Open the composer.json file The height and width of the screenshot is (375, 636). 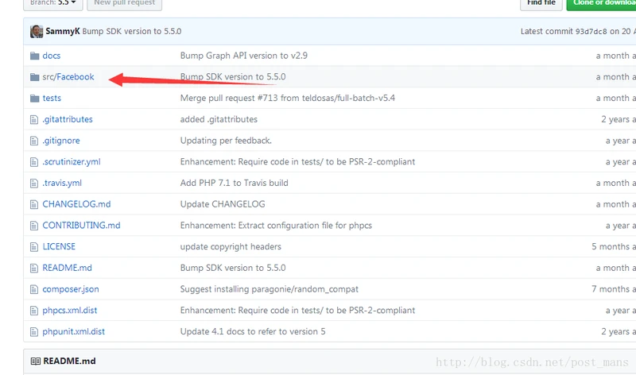pyautogui.click(x=71, y=289)
